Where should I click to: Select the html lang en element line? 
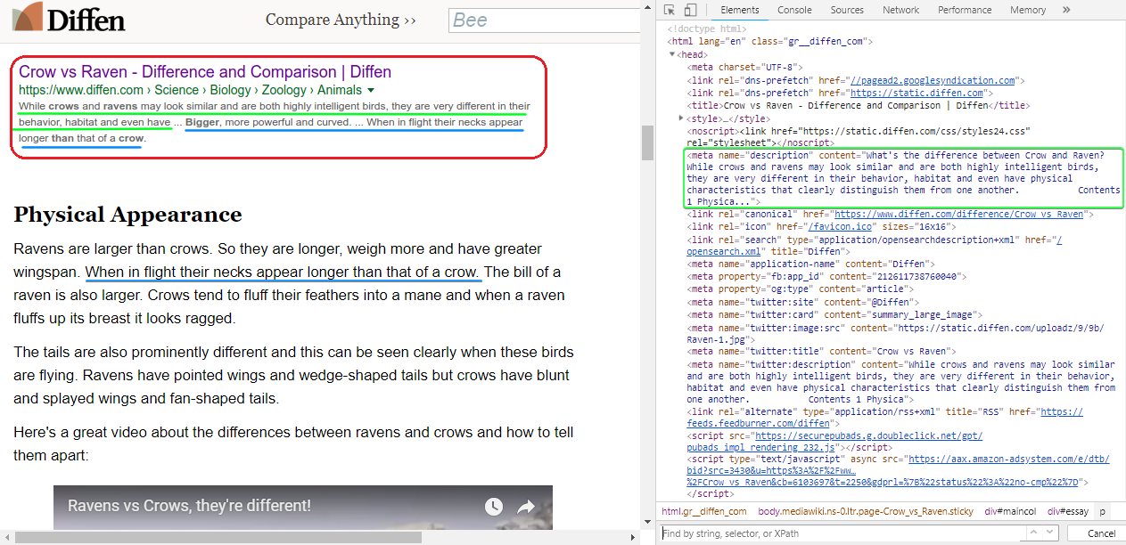click(x=770, y=41)
